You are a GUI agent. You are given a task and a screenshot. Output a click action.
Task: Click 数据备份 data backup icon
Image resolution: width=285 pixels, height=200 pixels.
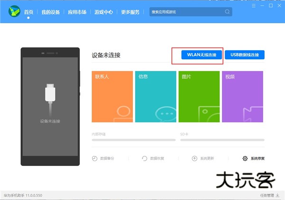pos(95,158)
